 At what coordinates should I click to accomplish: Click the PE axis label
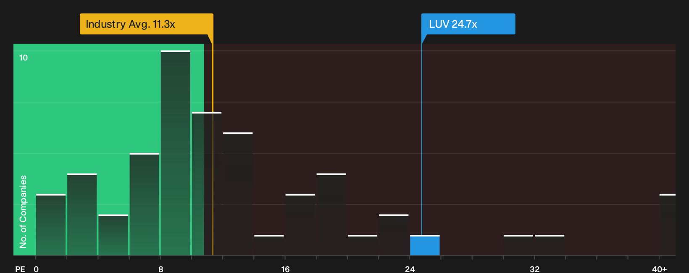click(x=20, y=269)
